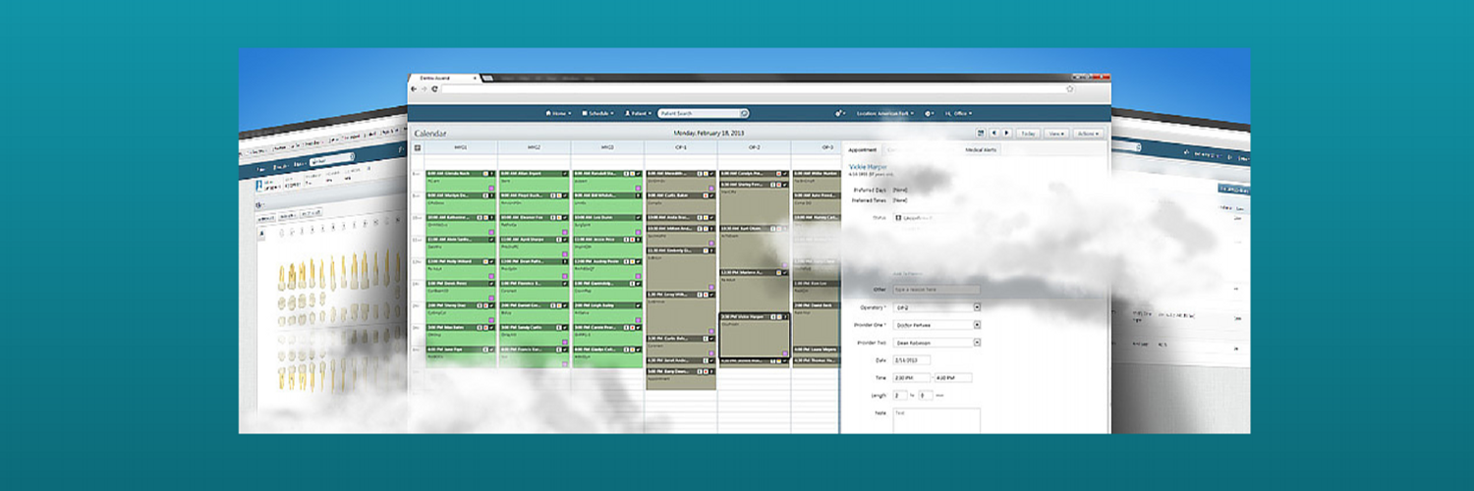Open the Location: American Fork dropdown
1474x491 pixels.
884,113
